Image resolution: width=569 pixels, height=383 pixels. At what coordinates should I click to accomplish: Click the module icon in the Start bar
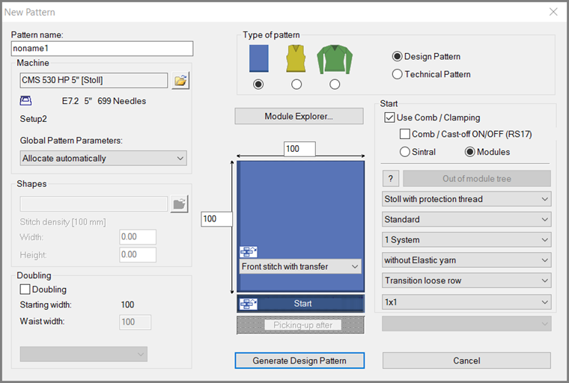coord(248,304)
